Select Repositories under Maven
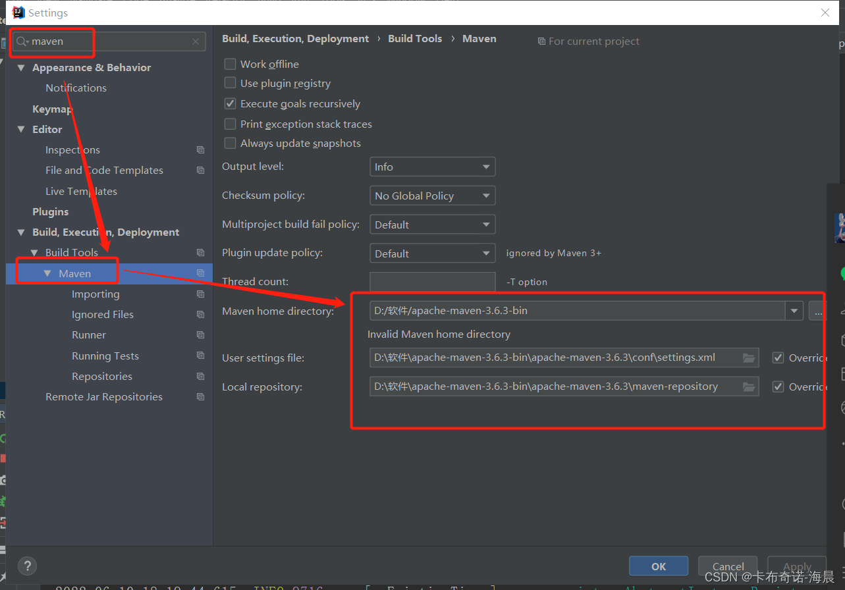845x590 pixels. [102, 376]
